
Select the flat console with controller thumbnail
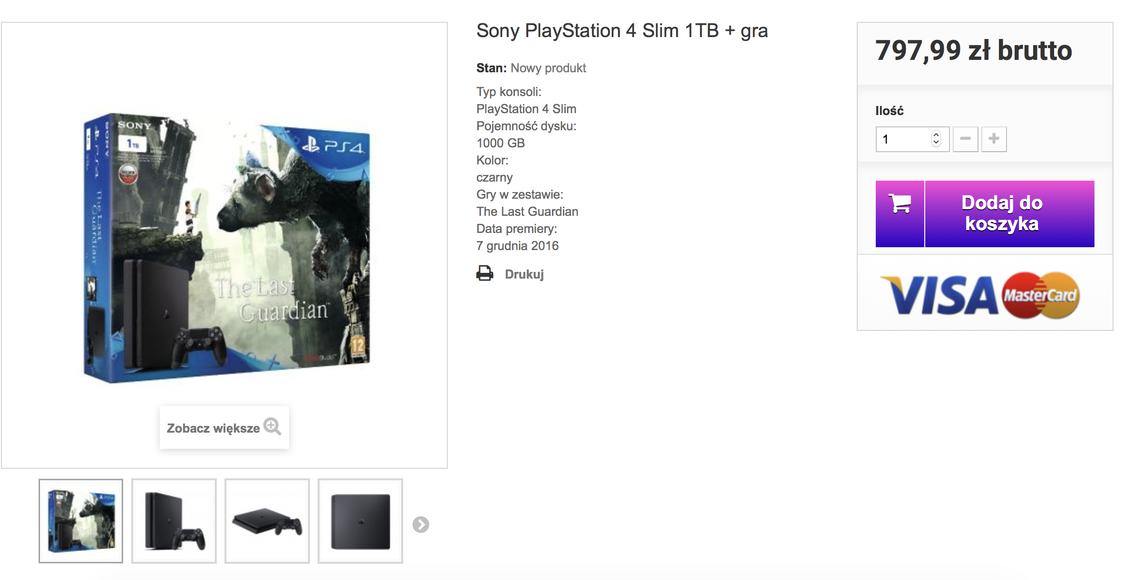267,521
